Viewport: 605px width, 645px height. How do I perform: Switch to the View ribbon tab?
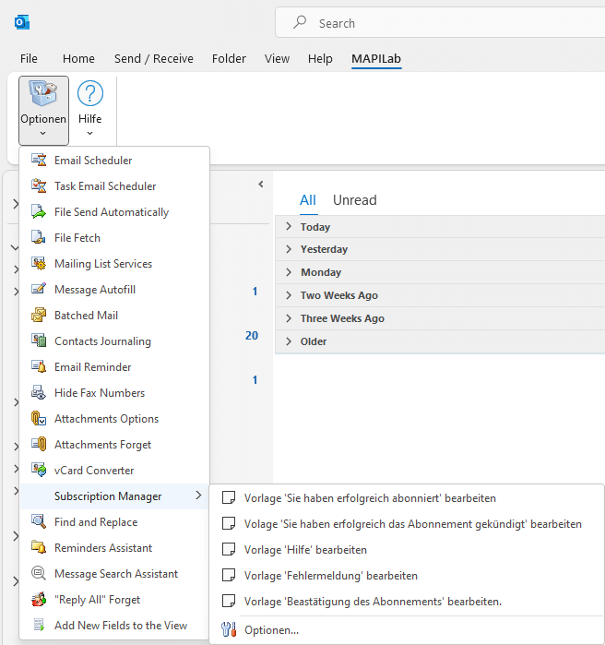(277, 59)
